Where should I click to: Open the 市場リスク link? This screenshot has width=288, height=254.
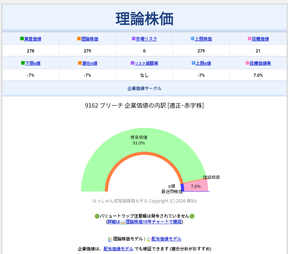pos(146,39)
